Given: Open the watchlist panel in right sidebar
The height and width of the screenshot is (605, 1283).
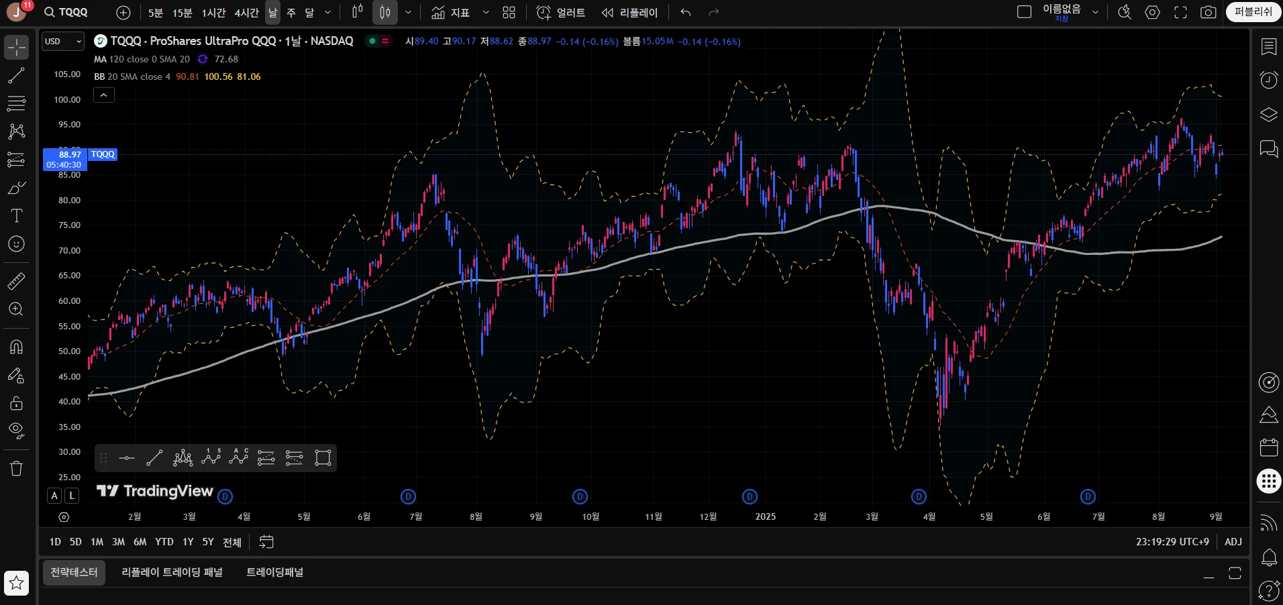Looking at the screenshot, I should coord(1268,47).
